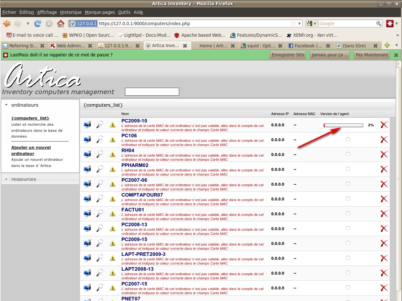This screenshot has width=402, height=301.
Task: Tick the checkbox in the PC106 row
Action: 348,139
